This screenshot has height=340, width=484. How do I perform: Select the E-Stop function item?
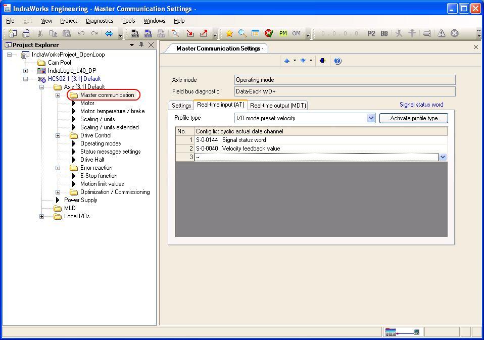[x=99, y=176]
